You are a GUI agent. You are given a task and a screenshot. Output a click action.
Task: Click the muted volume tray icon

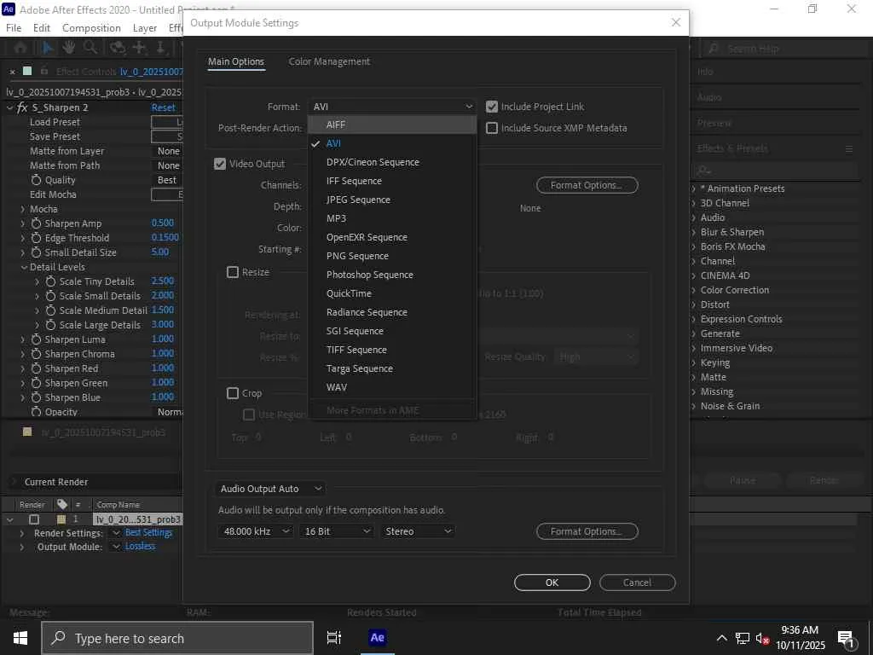coord(762,638)
